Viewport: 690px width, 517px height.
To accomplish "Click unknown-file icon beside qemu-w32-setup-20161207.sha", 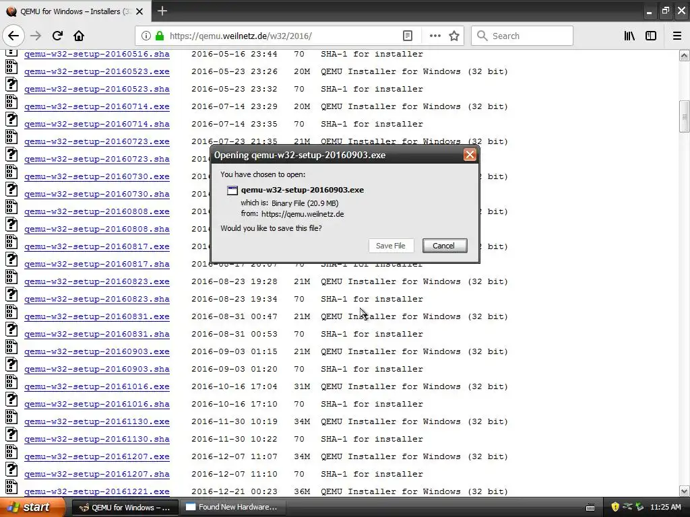I will point(11,469).
